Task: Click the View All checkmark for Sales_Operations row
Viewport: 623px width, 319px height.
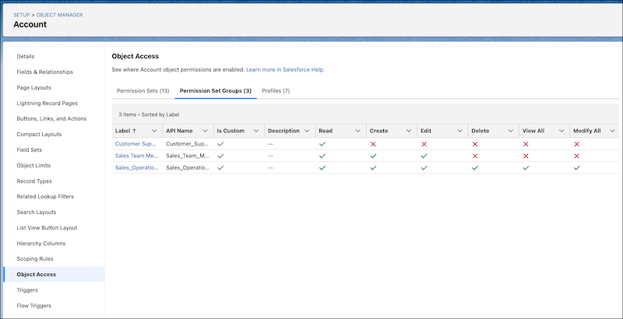Action: click(x=526, y=167)
